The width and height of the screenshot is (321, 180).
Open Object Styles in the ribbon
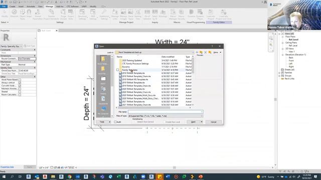[x=23, y=14]
